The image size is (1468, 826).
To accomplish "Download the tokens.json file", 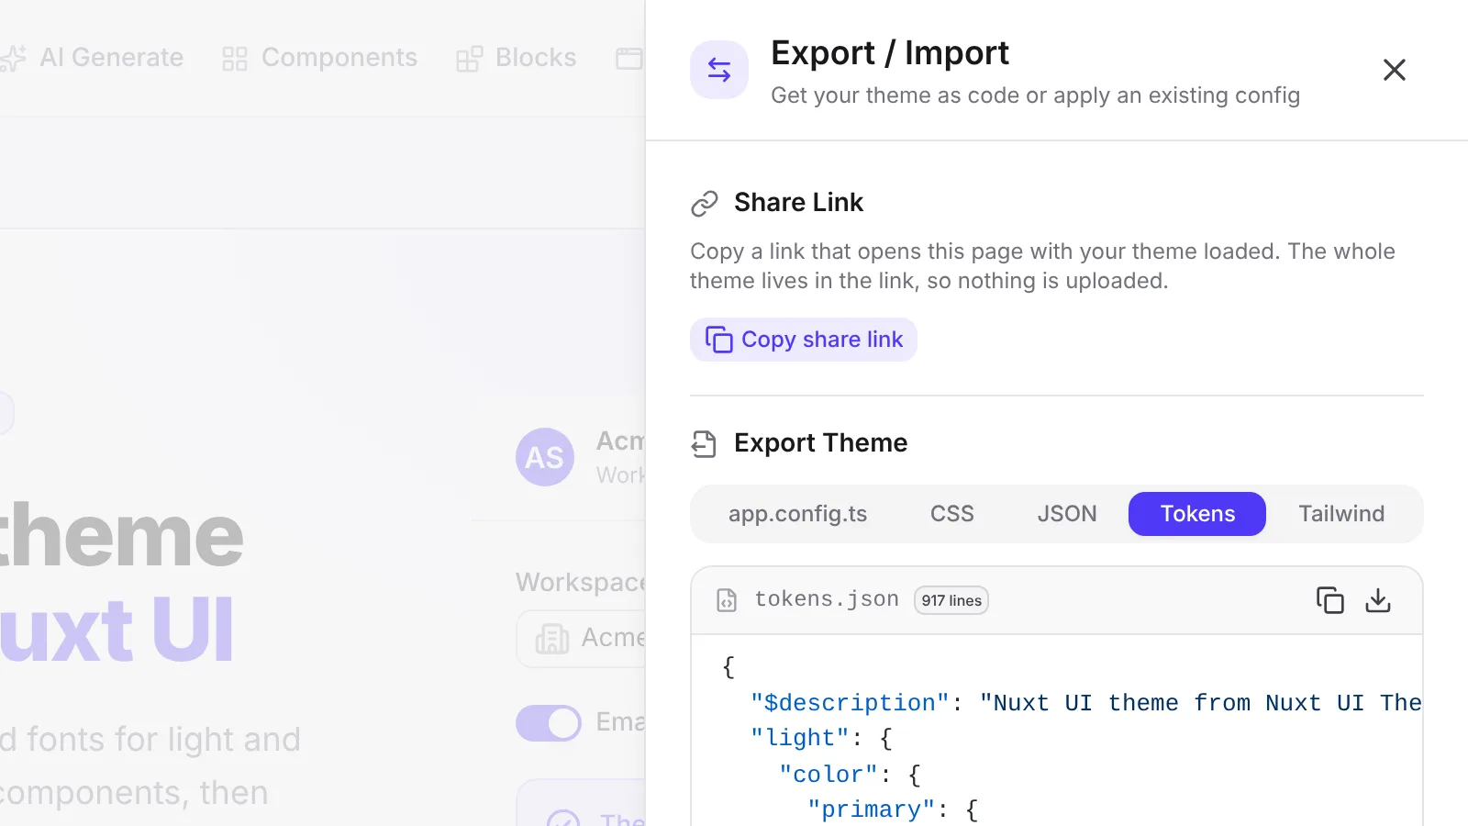I will pyautogui.click(x=1378, y=600).
